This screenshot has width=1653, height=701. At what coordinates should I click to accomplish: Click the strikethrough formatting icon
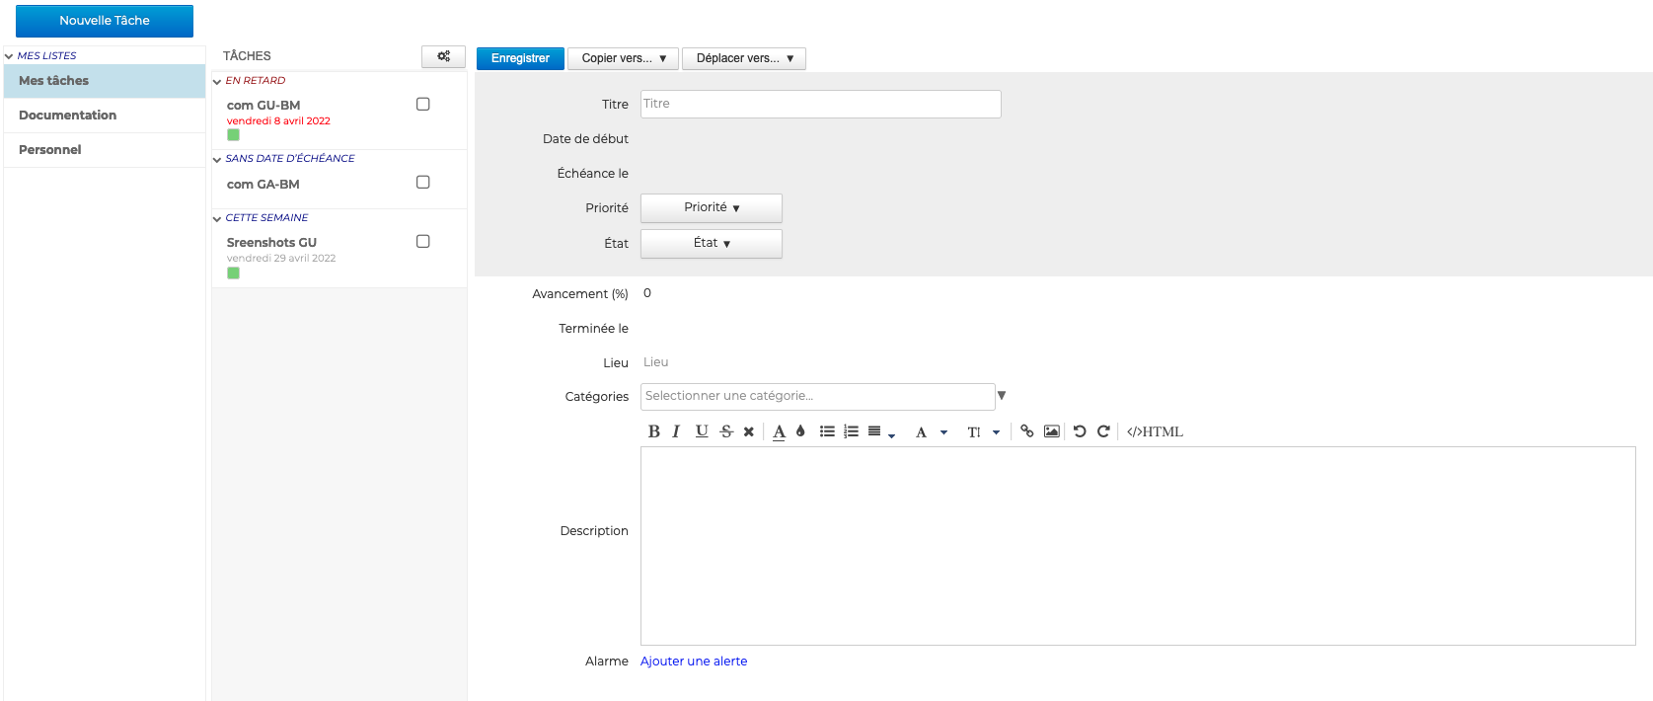click(726, 431)
